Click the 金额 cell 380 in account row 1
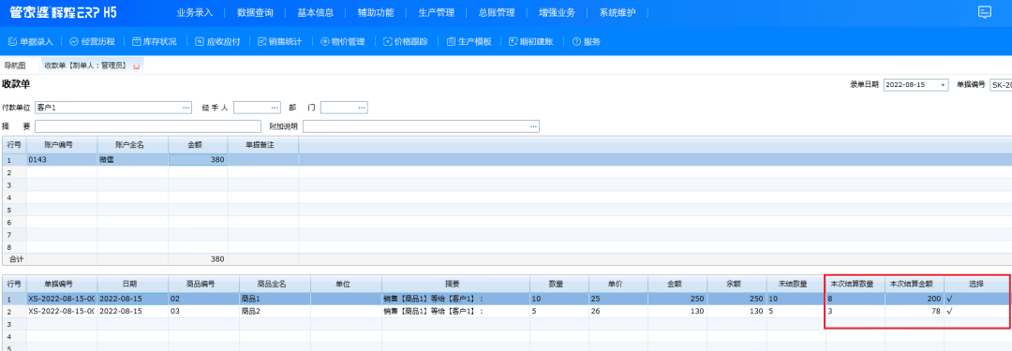Screen dimensions: 1012x351 [198, 159]
